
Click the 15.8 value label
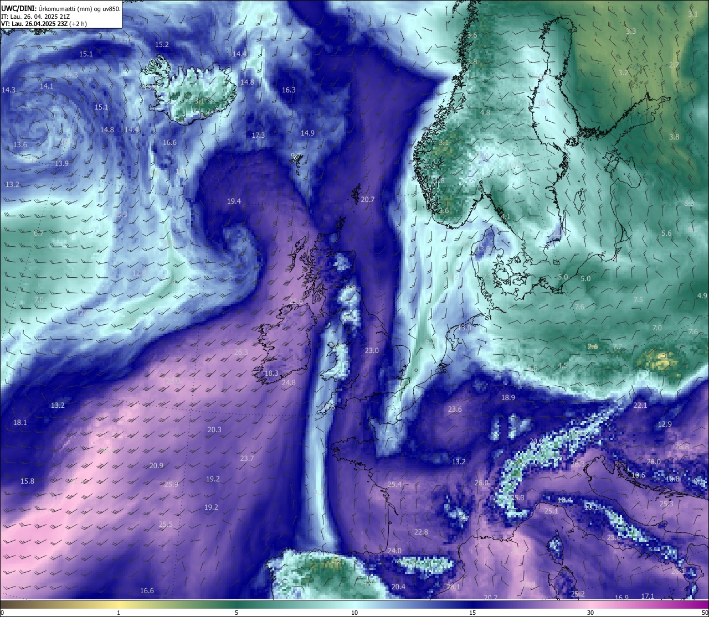(x=27, y=481)
